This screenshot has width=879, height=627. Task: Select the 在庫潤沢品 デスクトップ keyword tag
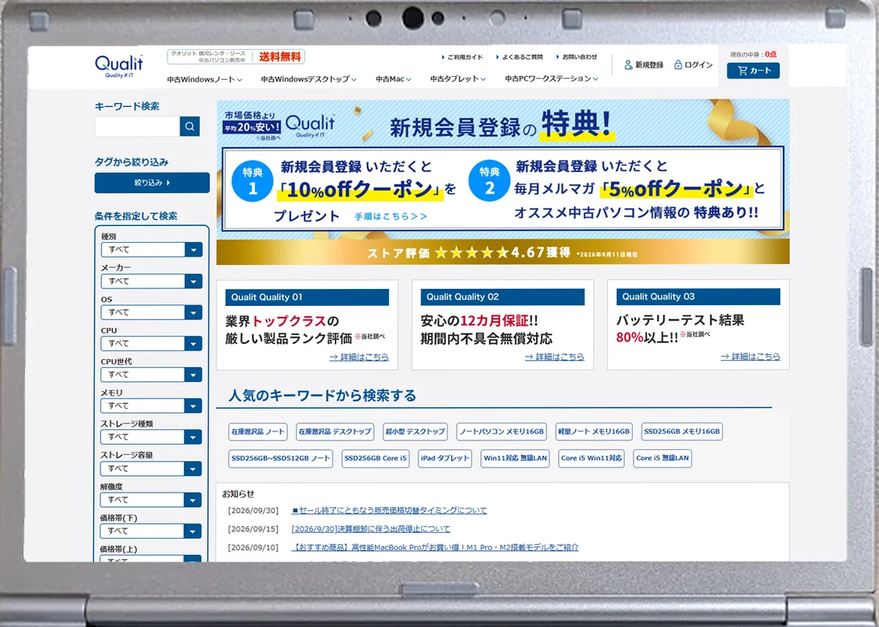(x=335, y=432)
